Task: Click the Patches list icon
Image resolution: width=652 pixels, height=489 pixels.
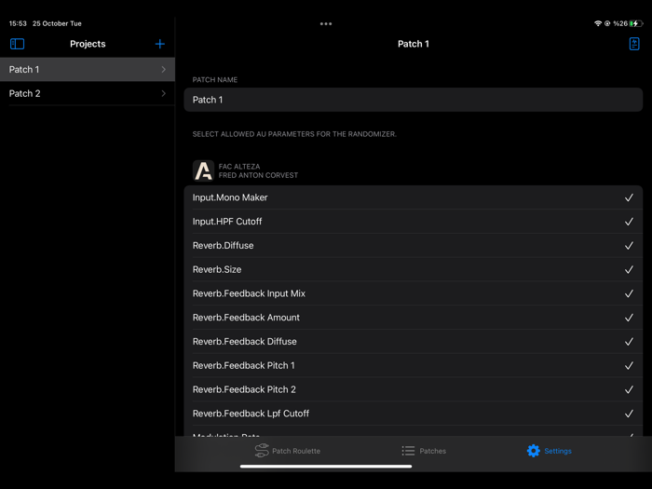Action: 408,451
